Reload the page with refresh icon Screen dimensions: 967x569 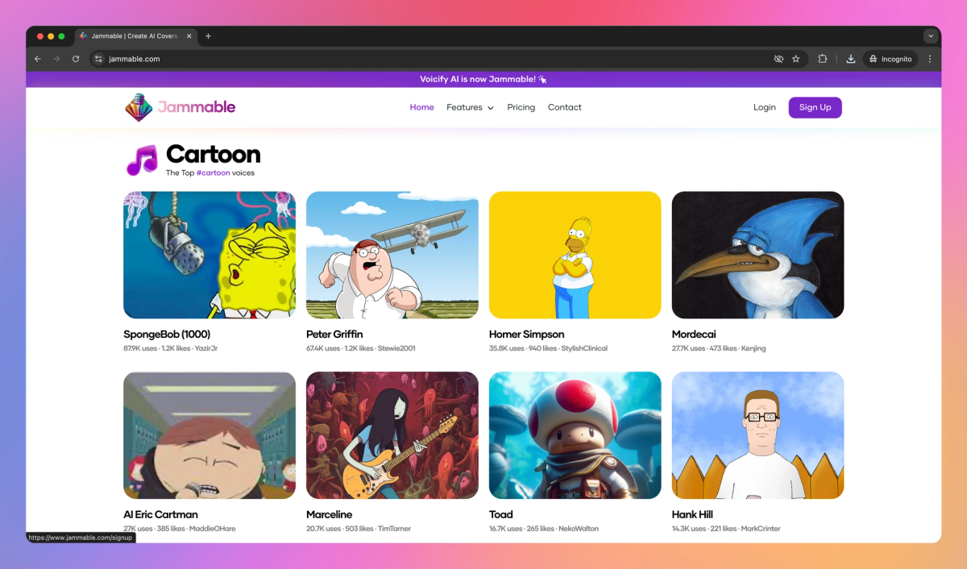coord(76,59)
